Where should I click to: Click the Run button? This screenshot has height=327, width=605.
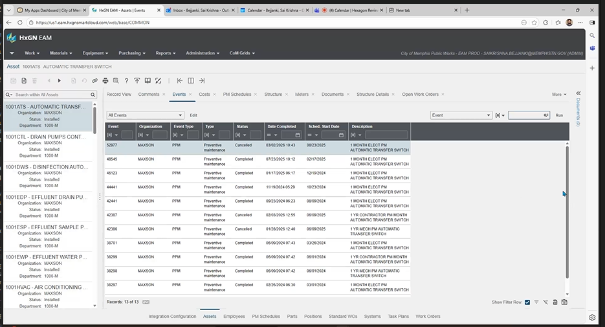click(x=559, y=115)
